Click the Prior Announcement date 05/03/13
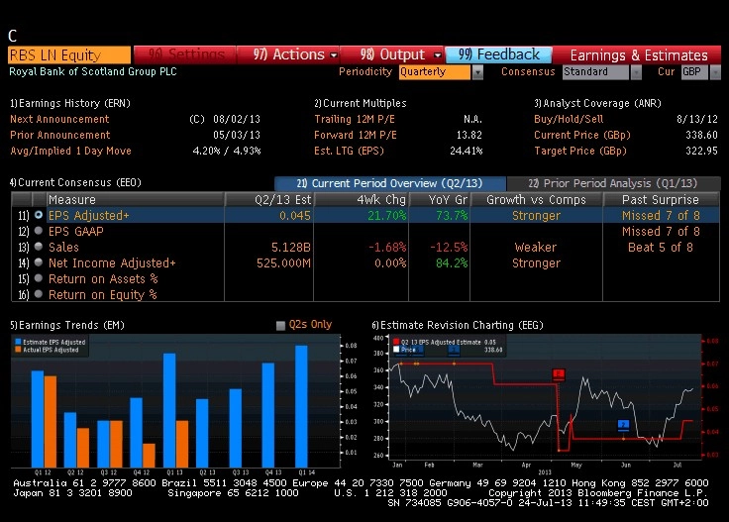Viewport: 729px width, 522px height. pyautogui.click(x=237, y=135)
